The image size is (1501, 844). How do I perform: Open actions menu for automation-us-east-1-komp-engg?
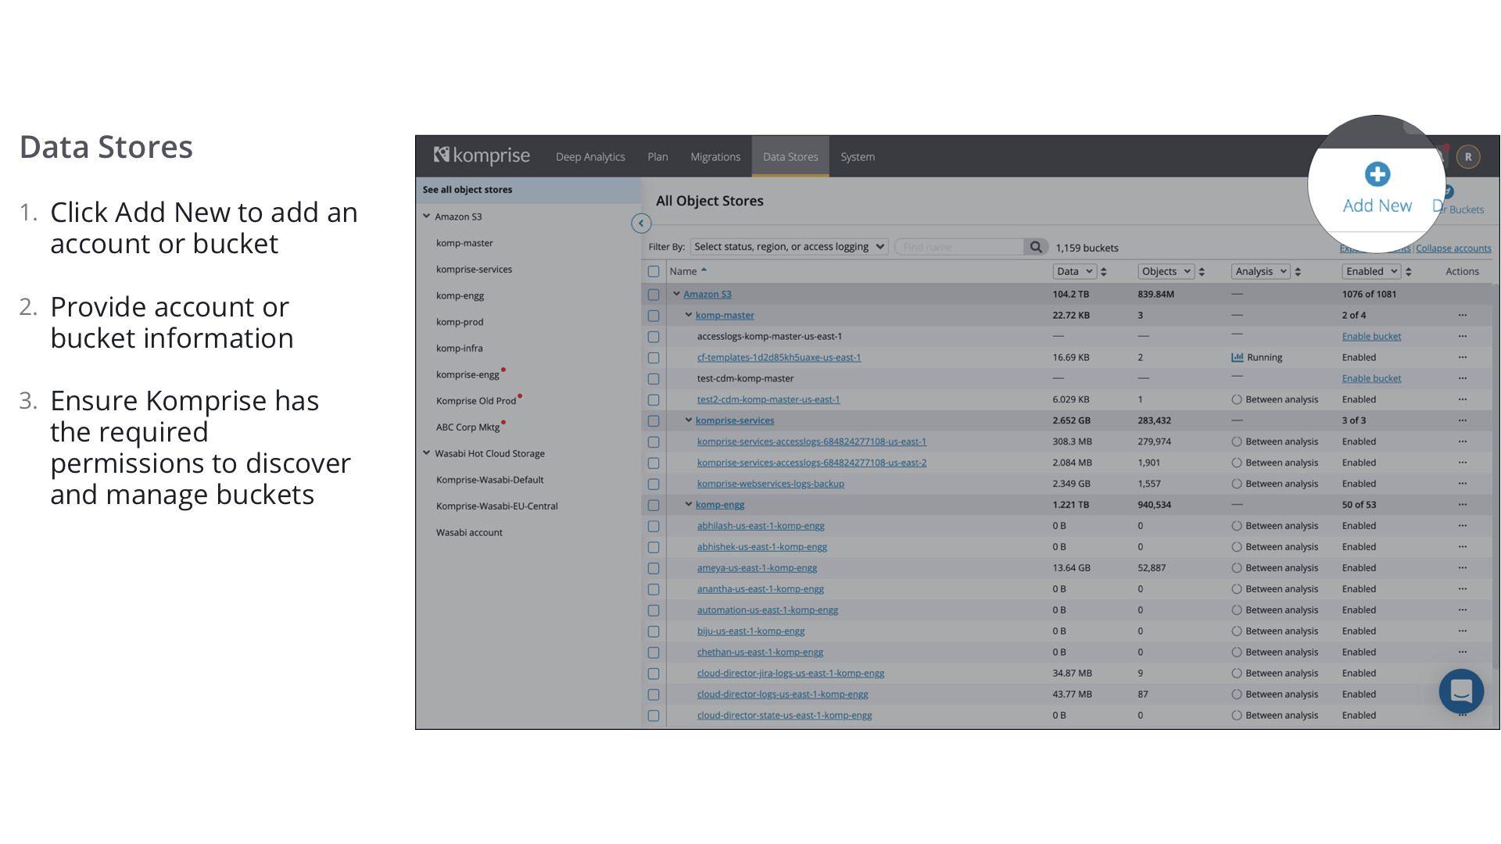click(x=1463, y=610)
